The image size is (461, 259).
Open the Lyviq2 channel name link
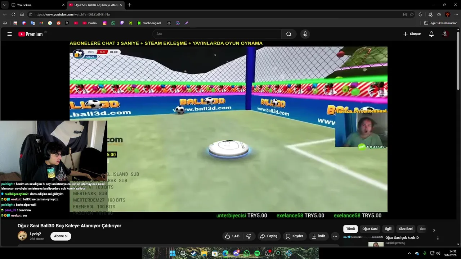[35, 234]
